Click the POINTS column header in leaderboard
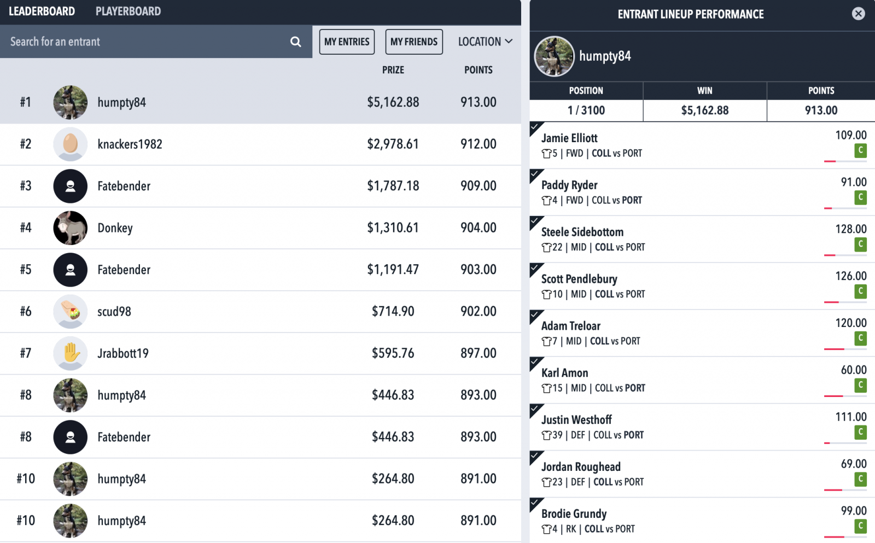The width and height of the screenshot is (875, 543). pyautogui.click(x=479, y=70)
